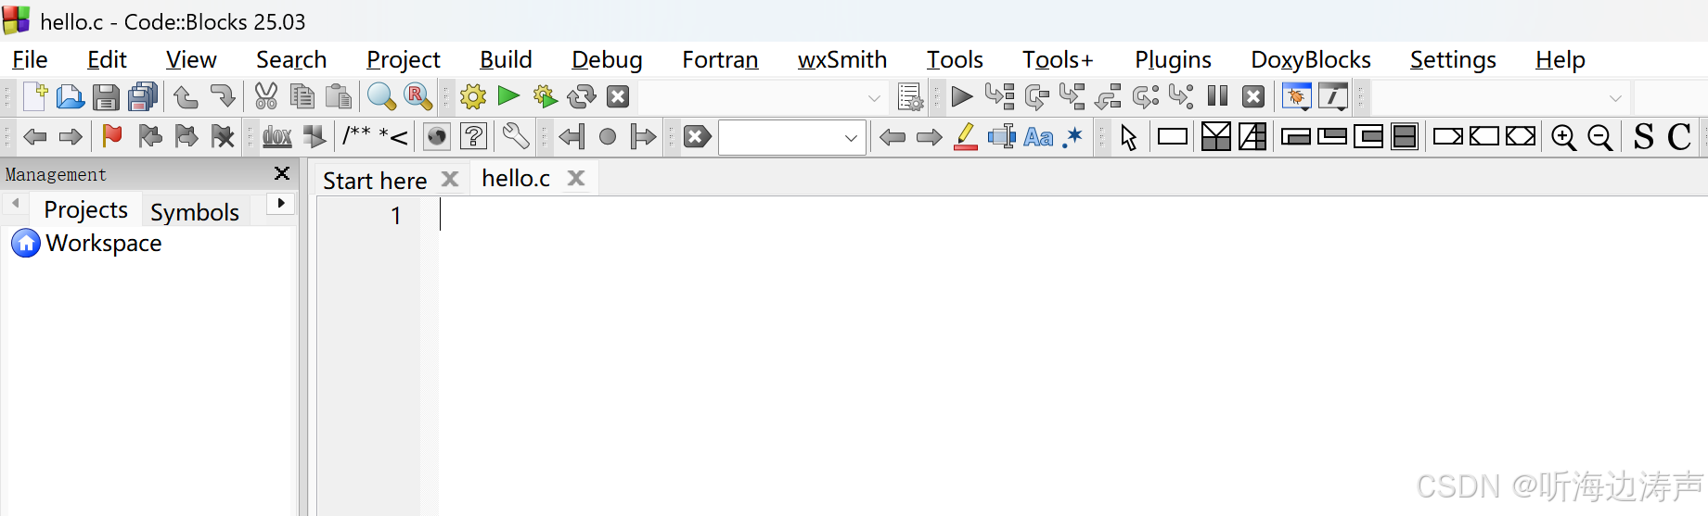The height and width of the screenshot is (516, 1708).
Task: Toggle selected-text-only search icon
Action: point(1001,137)
